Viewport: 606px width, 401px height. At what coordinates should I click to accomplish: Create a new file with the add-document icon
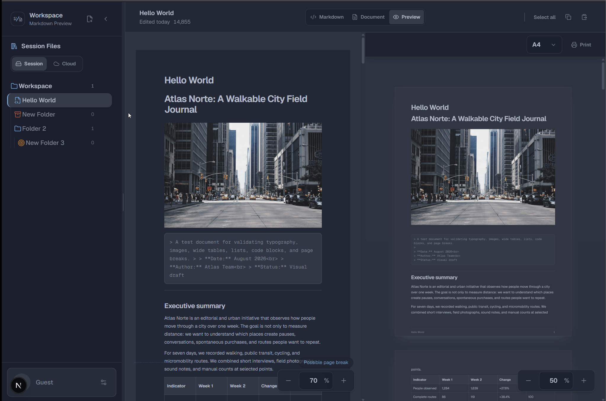click(90, 19)
